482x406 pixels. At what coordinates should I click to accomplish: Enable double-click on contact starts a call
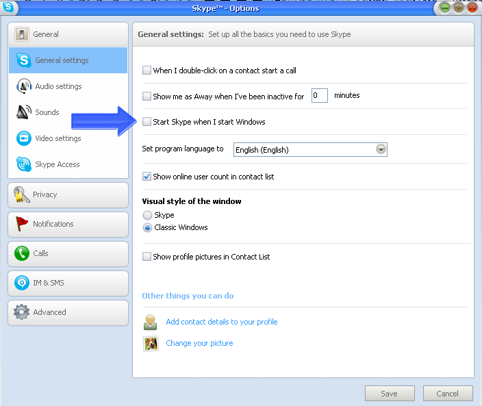click(147, 71)
